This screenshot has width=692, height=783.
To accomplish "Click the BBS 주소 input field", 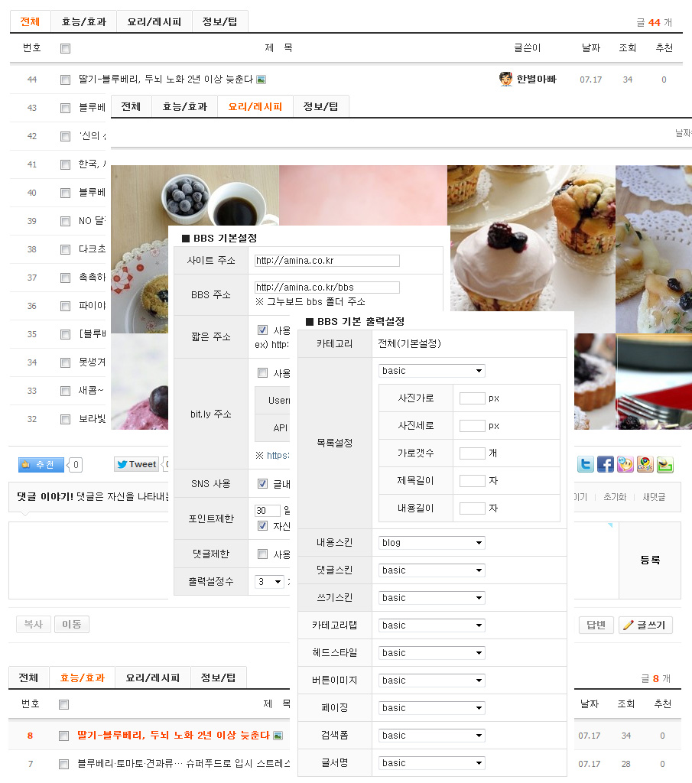I will pos(327,288).
